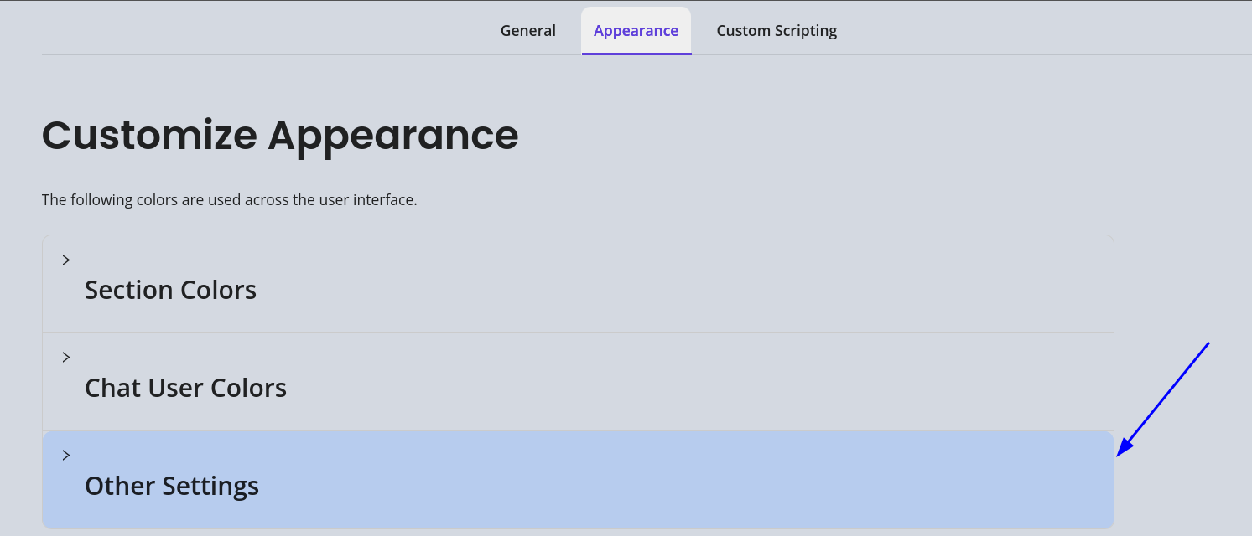Click the Section Colors row header
Screen dimensions: 1252x536
click(x=170, y=290)
